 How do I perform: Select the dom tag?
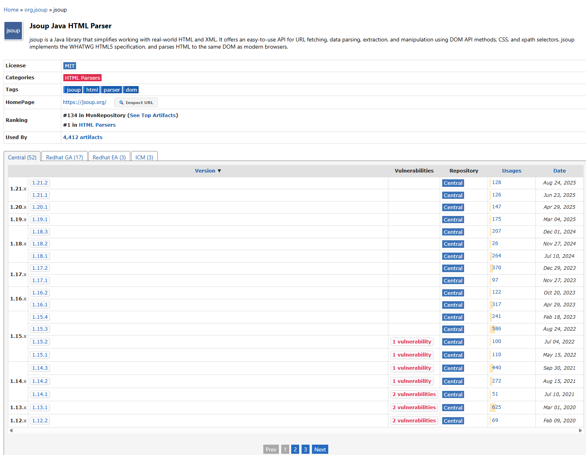(131, 90)
